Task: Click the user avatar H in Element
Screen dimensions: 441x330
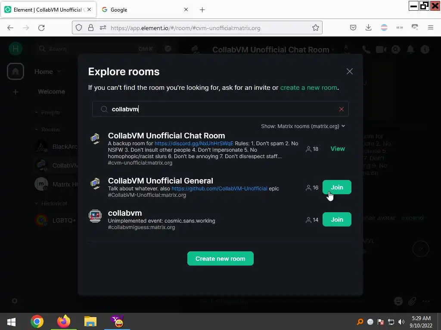Action: [16, 49]
